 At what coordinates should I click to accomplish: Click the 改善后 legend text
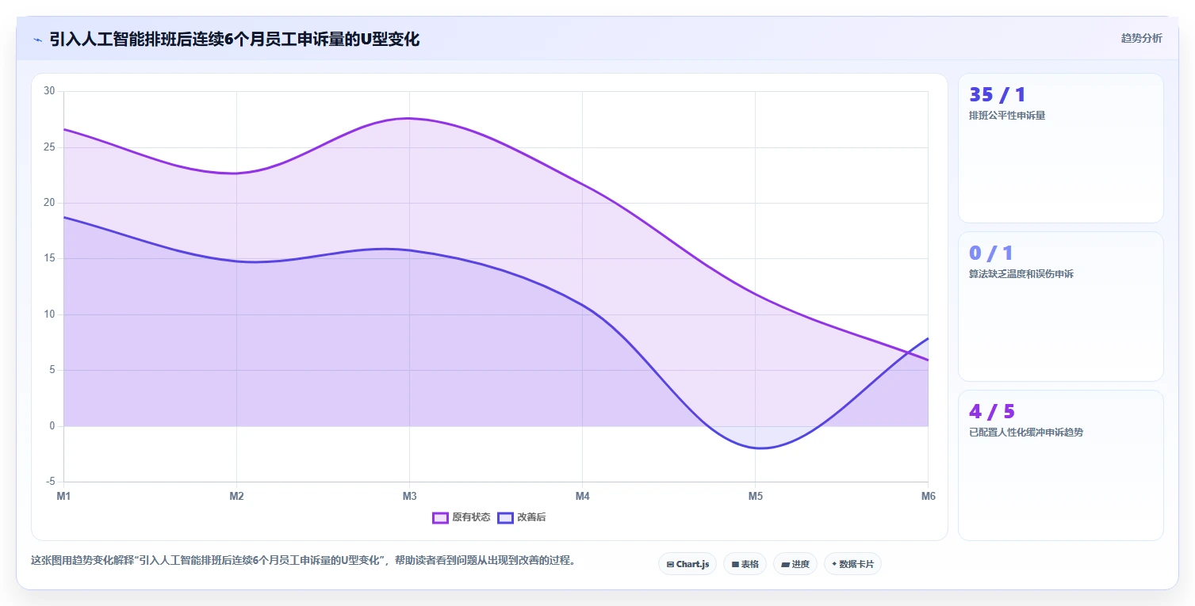(531, 517)
